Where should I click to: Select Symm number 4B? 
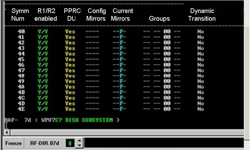click(x=21, y=92)
